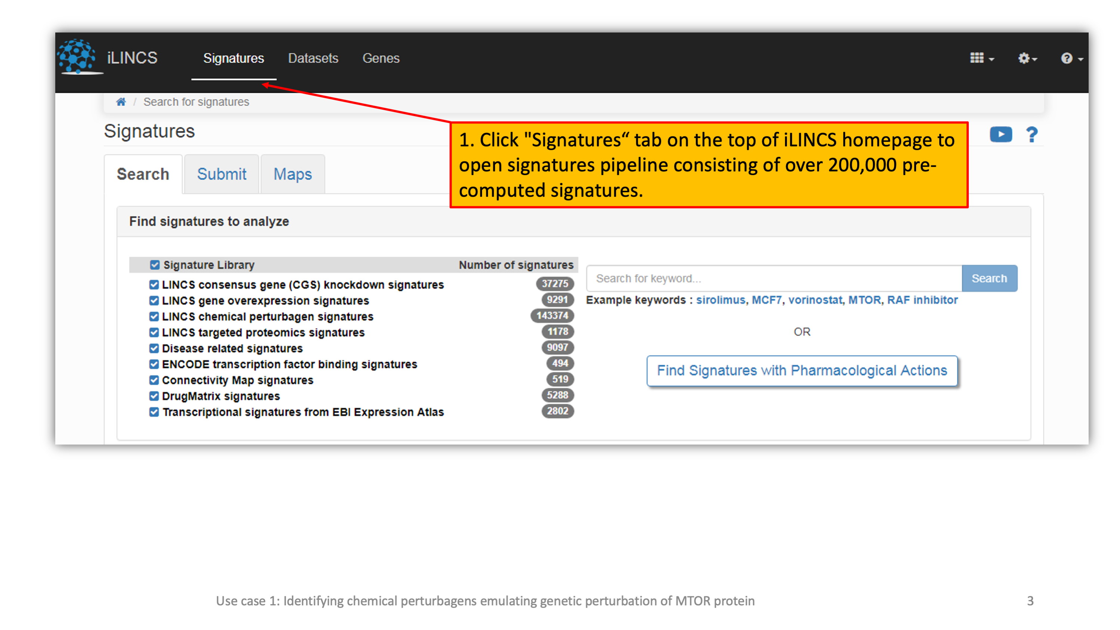The height and width of the screenshot is (630, 1120).
Task: Uncheck LINCS gene overexpression signatures
Action: 154,300
